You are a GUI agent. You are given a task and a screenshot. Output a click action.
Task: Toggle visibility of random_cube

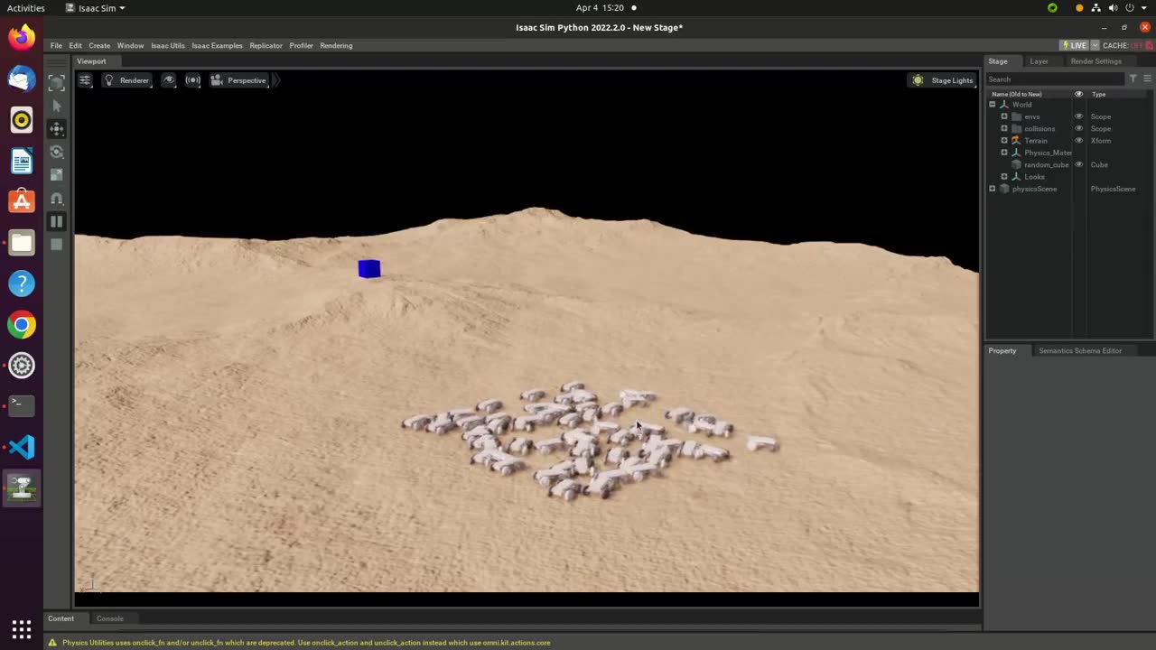pos(1078,164)
